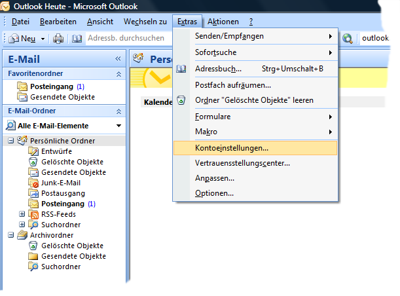Image resolution: width=400 pixels, height=296 pixels.
Task: Choose Anpassen... menu entry
Action: [x=255, y=178]
